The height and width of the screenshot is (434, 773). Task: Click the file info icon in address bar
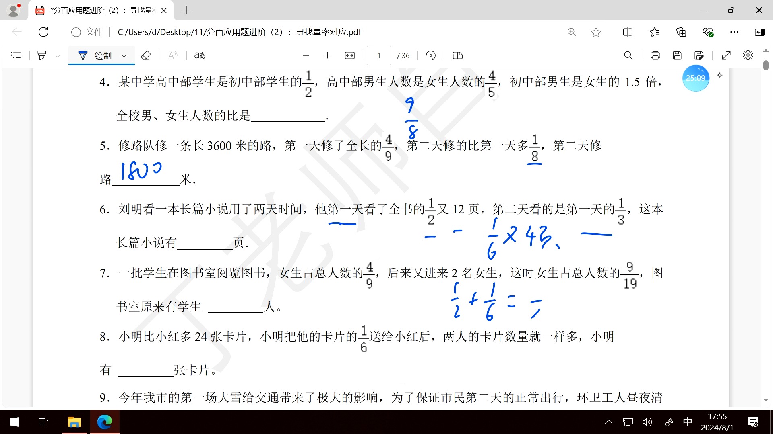pyautogui.click(x=76, y=32)
